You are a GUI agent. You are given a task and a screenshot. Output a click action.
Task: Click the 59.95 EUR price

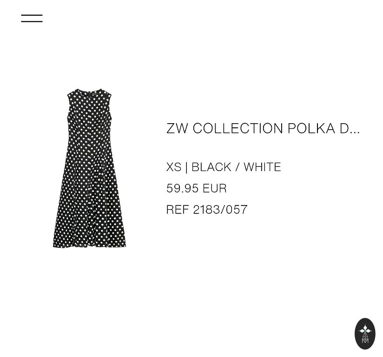(197, 188)
